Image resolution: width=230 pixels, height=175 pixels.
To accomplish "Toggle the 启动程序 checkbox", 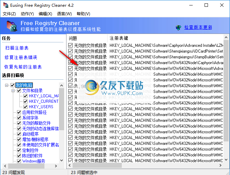I will click(x=19, y=134).
